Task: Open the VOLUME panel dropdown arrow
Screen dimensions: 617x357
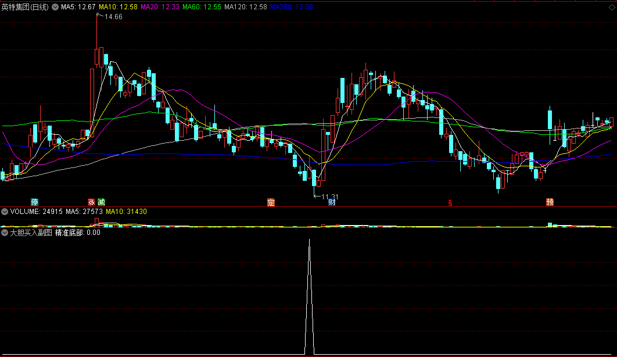Action: point(5,212)
